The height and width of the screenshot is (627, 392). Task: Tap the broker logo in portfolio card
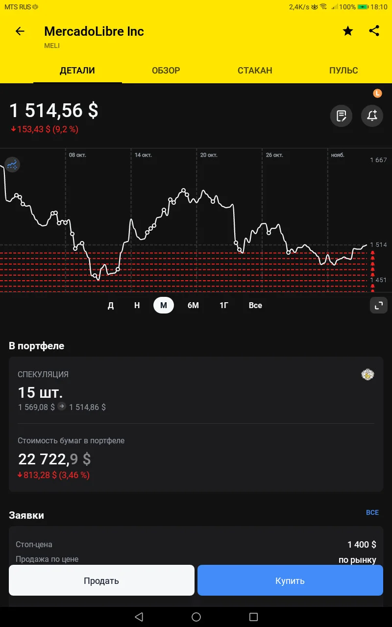pyautogui.click(x=367, y=375)
